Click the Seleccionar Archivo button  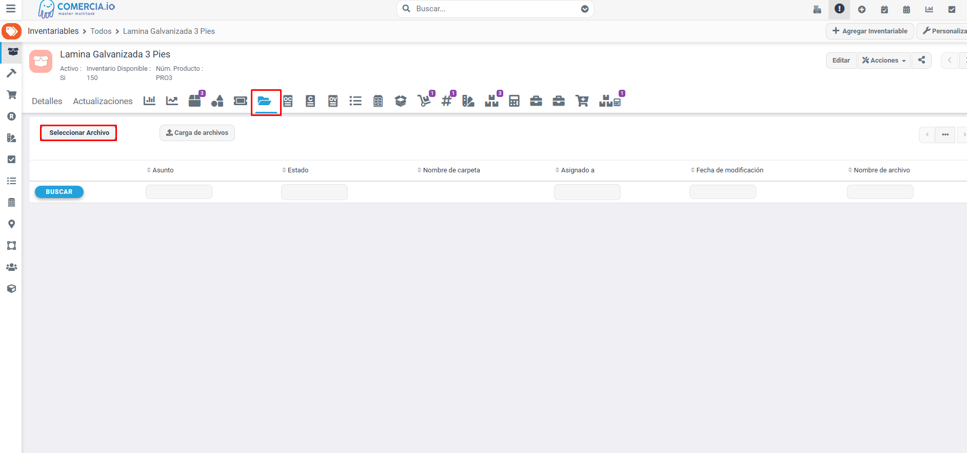tap(79, 132)
